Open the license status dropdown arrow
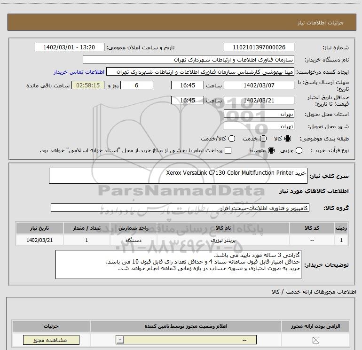362x350 pixels. coord(120,340)
